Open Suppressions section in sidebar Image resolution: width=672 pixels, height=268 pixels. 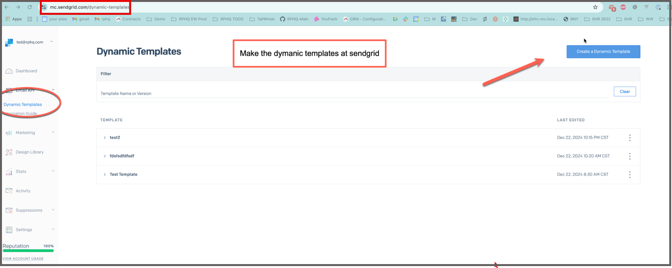click(x=29, y=210)
